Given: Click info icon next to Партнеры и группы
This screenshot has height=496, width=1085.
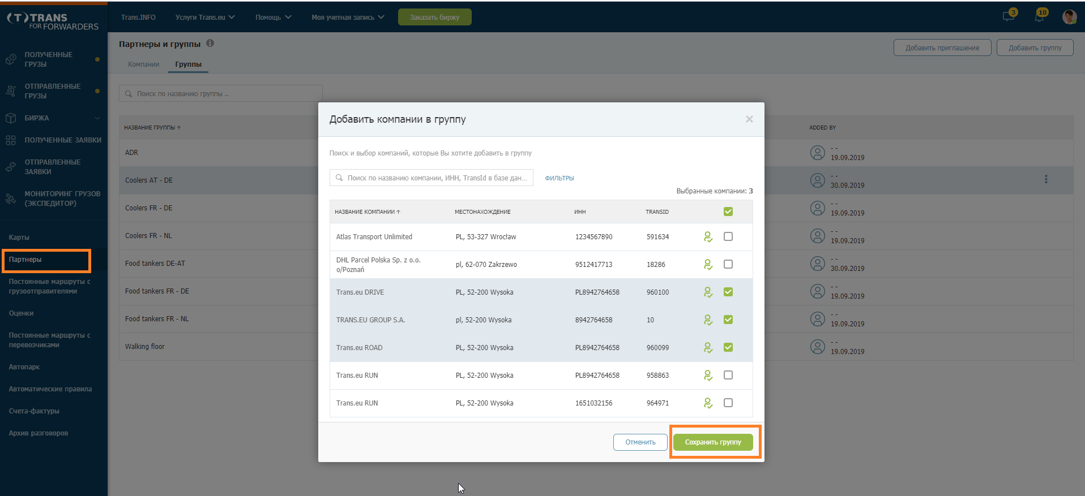Looking at the screenshot, I should pyautogui.click(x=210, y=43).
